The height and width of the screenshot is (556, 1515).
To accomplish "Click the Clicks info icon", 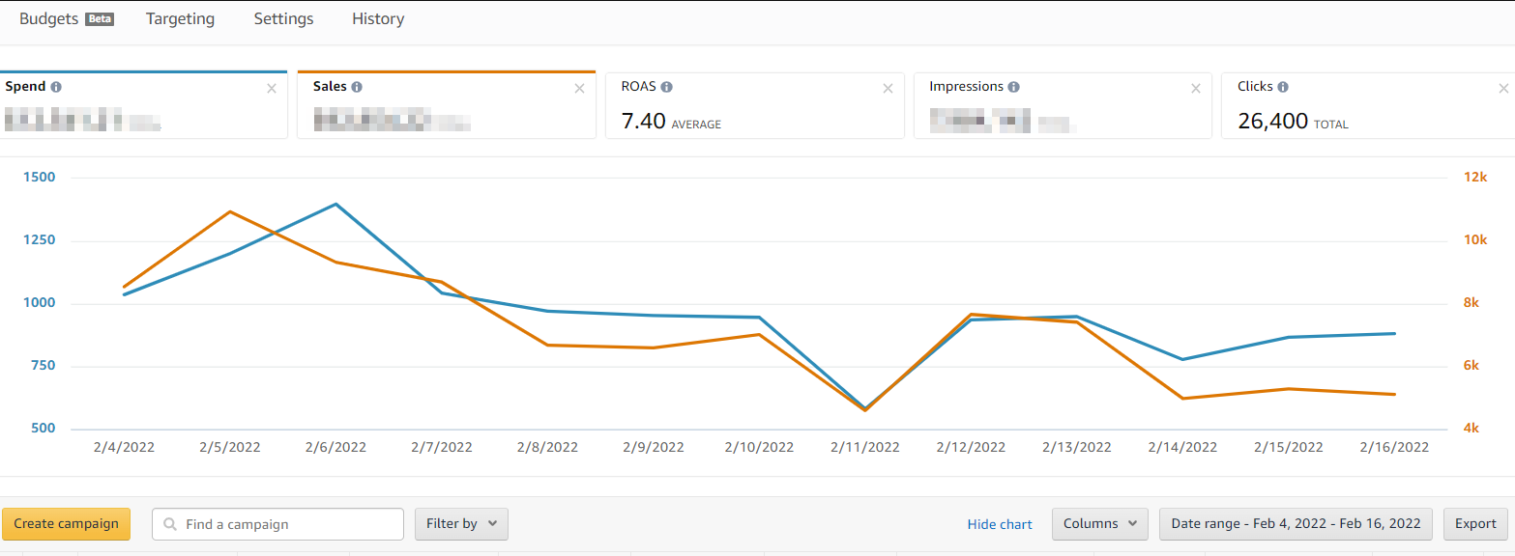I will (x=1283, y=87).
